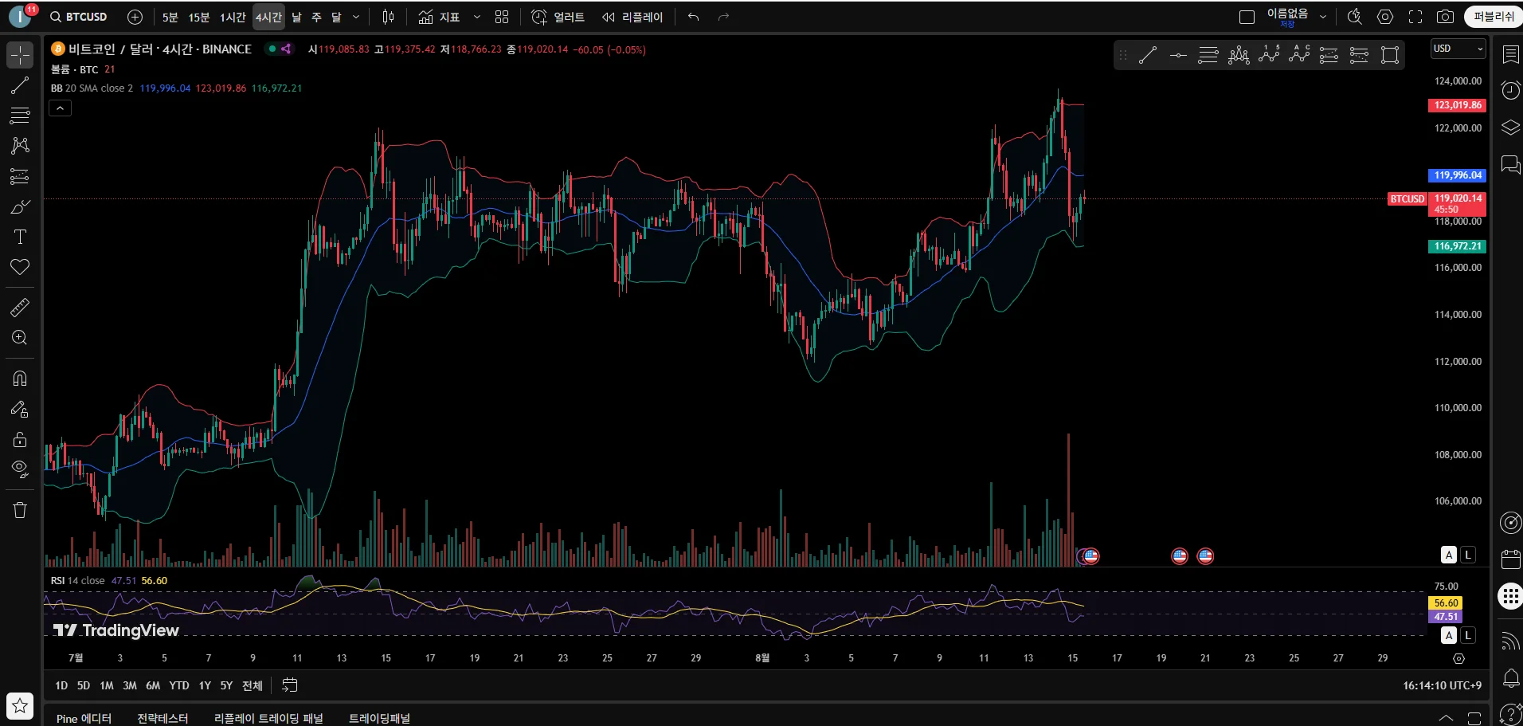
Task: Select the trend line tool in left toolbar
Action: [x=20, y=85]
